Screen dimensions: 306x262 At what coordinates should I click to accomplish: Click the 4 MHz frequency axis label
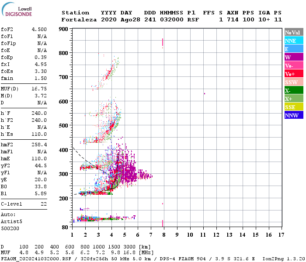coord(111,235)
